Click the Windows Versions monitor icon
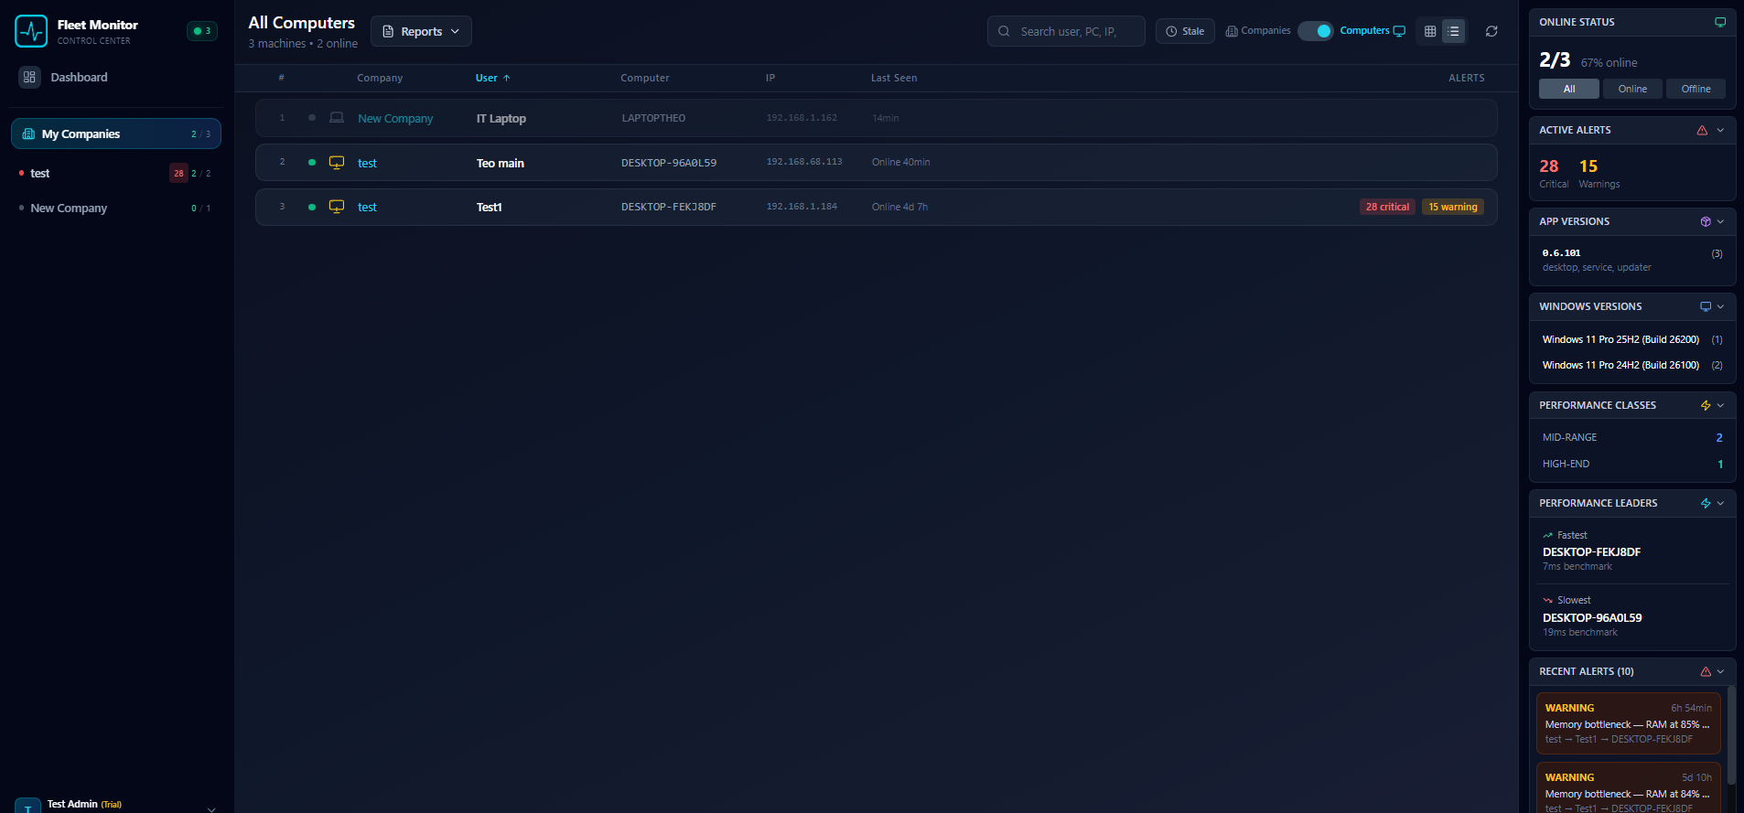Image resolution: width=1744 pixels, height=813 pixels. pos(1706,306)
